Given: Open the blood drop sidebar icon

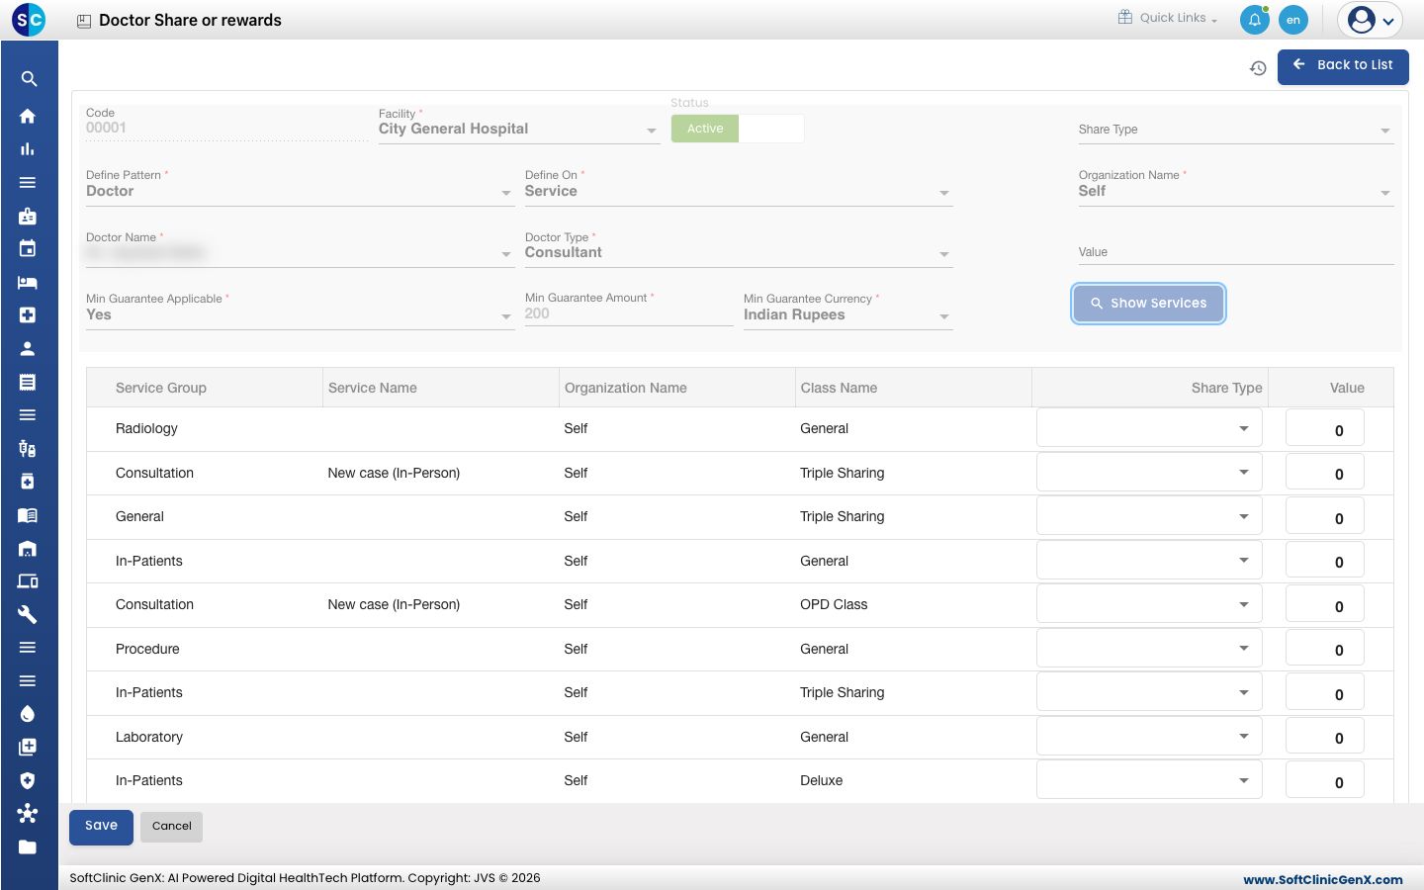Looking at the screenshot, I should (28, 714).
